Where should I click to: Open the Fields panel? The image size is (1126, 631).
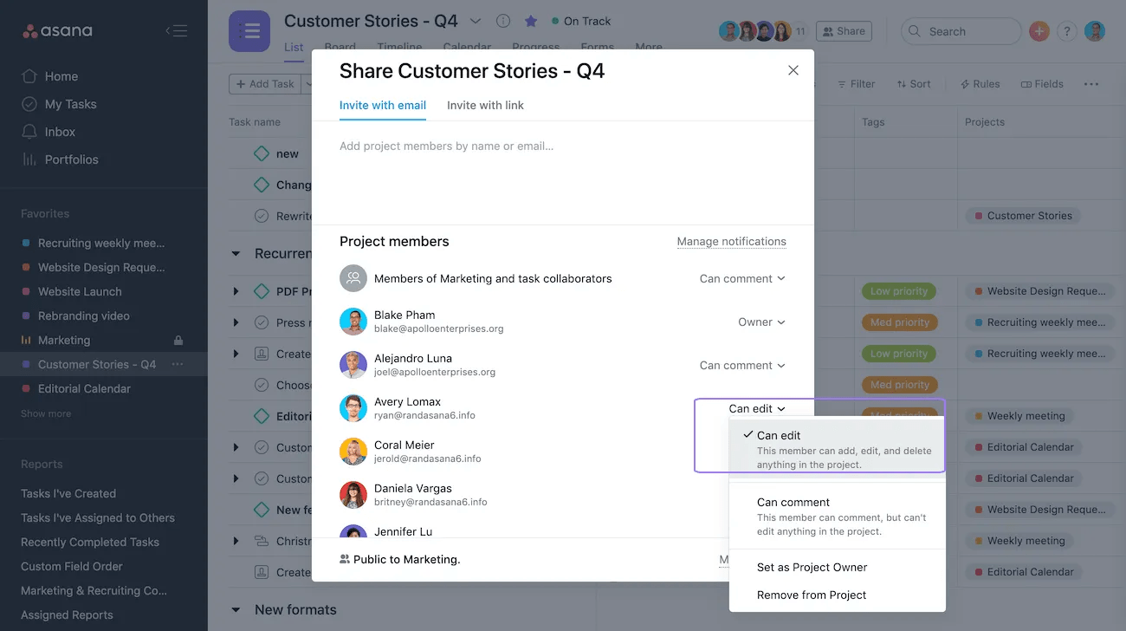(1042, 83)
